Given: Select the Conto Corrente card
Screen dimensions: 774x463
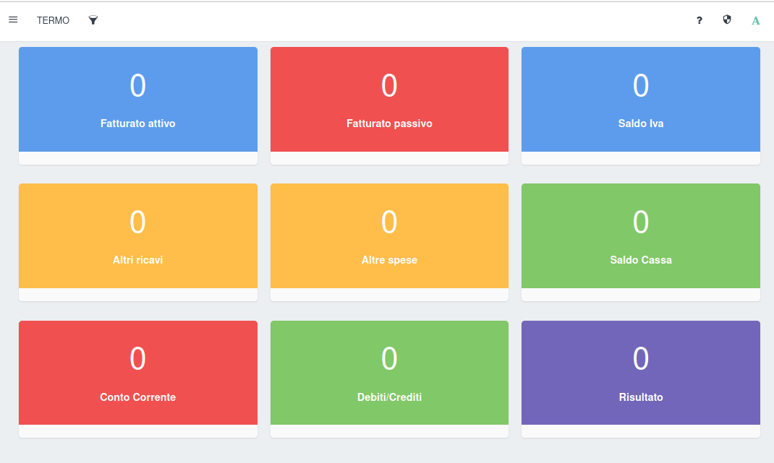Looking at the screenshot, I should 137,373.
